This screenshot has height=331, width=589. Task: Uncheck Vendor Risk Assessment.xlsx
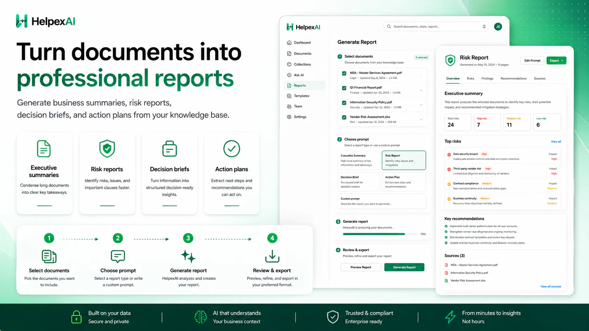pyautogui.click(x=344, y=117)
